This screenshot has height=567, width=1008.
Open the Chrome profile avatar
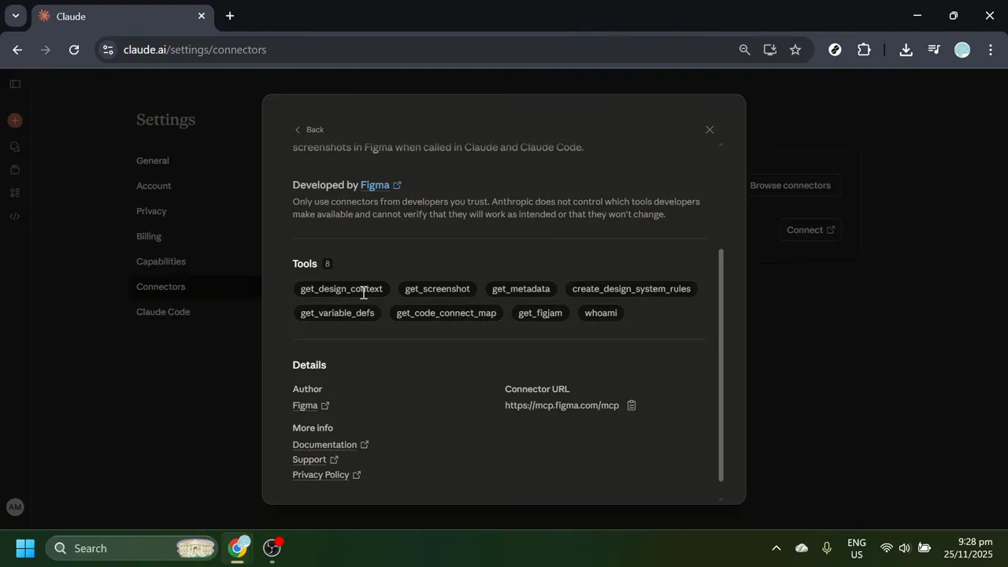point(962,50)
